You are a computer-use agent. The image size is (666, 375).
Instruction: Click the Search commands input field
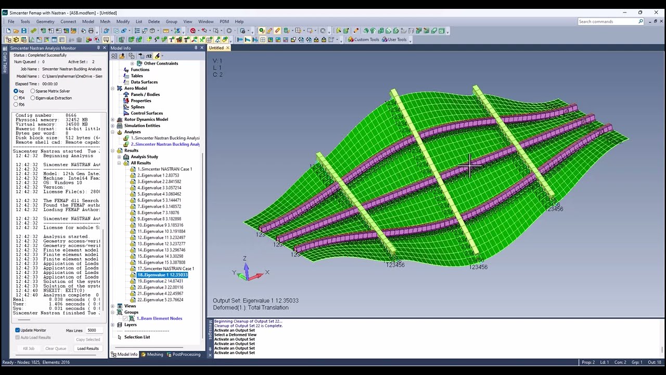tap(608, 21)
